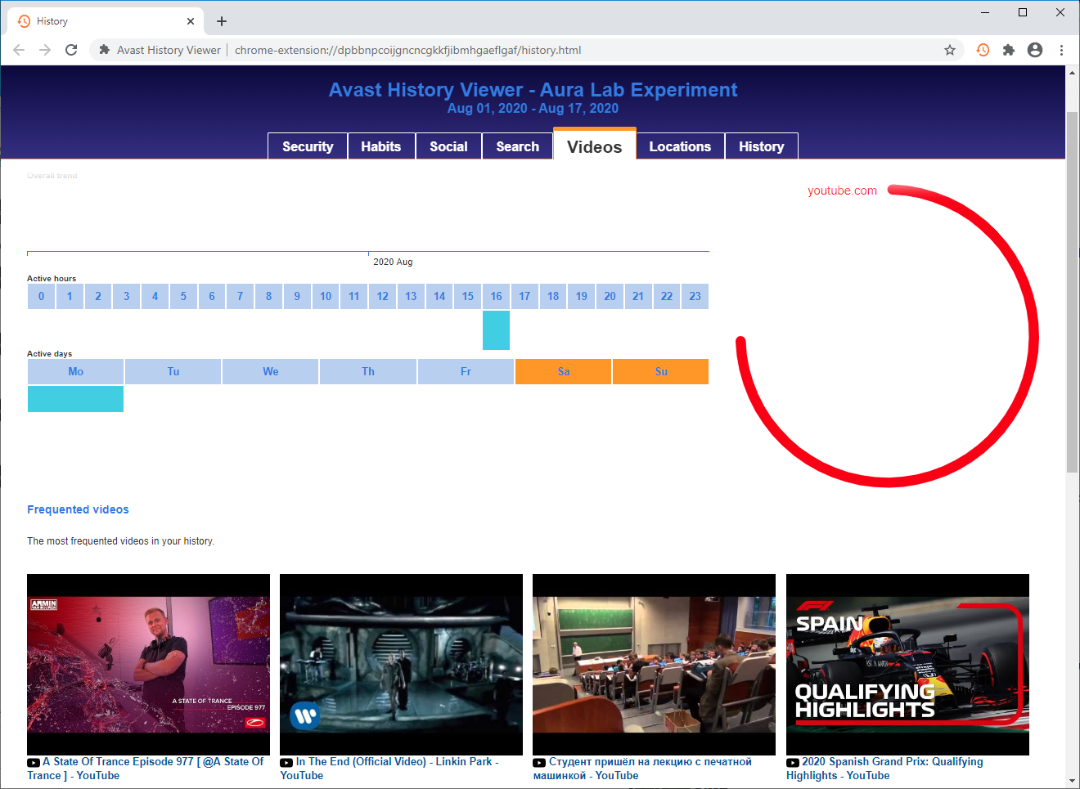Viewport: 1080px width, 789px height.
Task: Switch to the Habits tab
Action: [381, 146]
